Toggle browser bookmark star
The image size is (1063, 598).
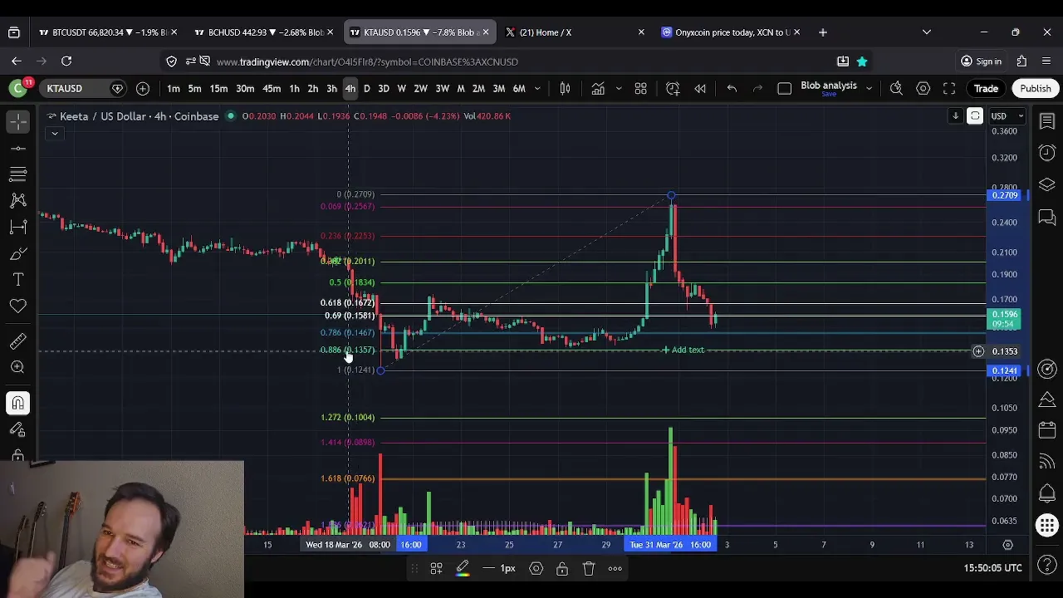click(x=862, y=61)
